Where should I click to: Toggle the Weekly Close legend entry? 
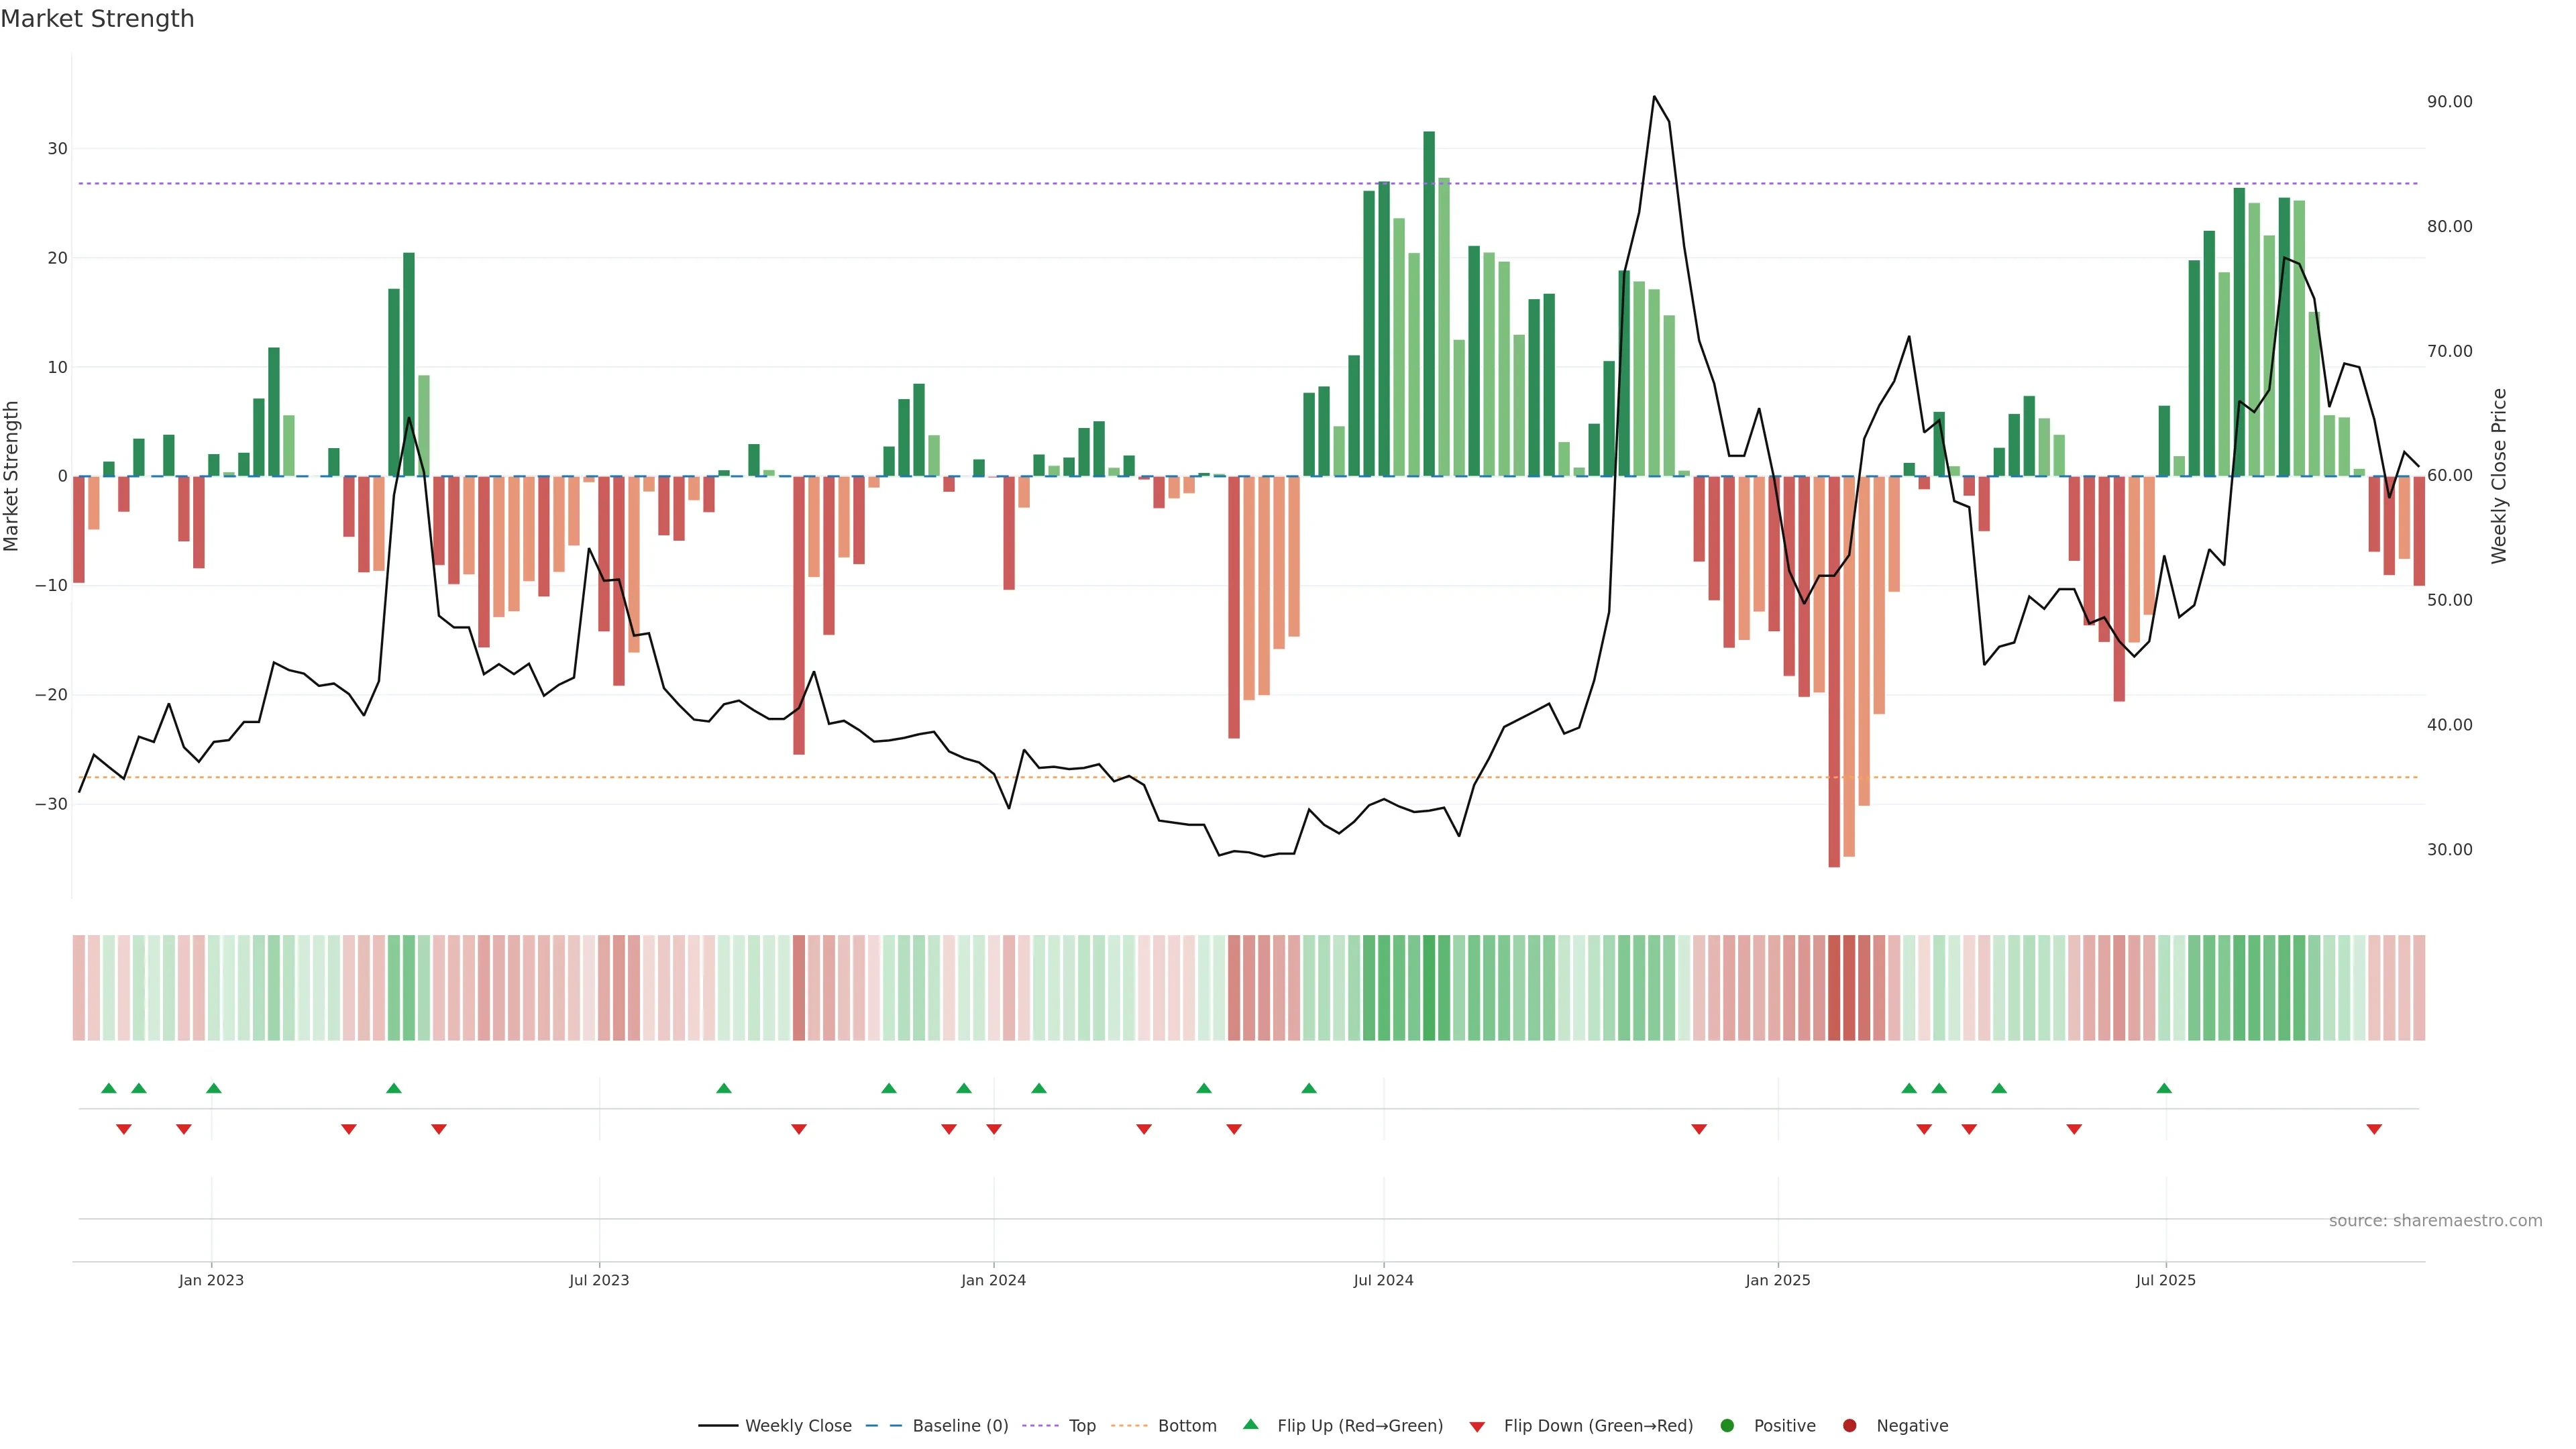tap(798, 1425)
